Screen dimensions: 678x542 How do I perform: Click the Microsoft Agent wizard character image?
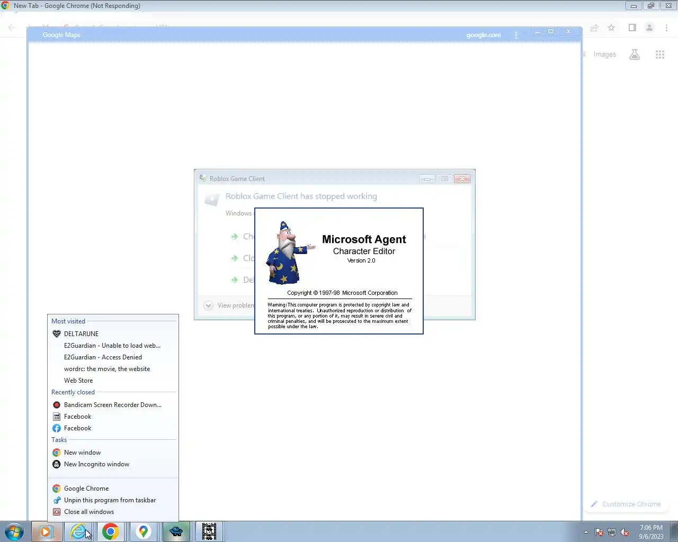coord(290,253)
